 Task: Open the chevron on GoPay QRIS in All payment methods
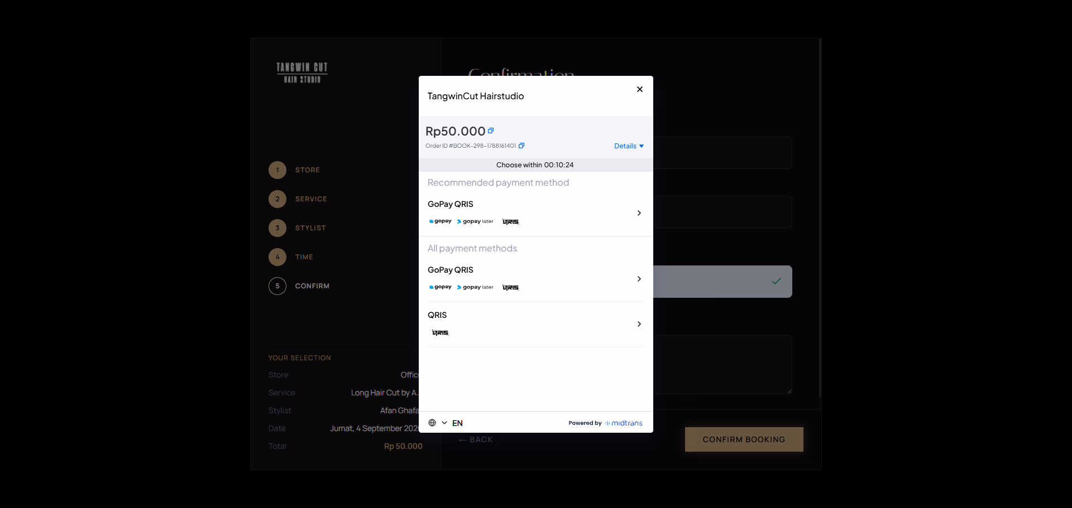(x=639, y=279)
